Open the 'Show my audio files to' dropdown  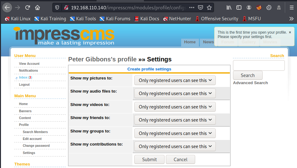175,94
